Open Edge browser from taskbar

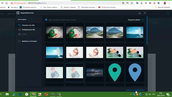[20, 94]
